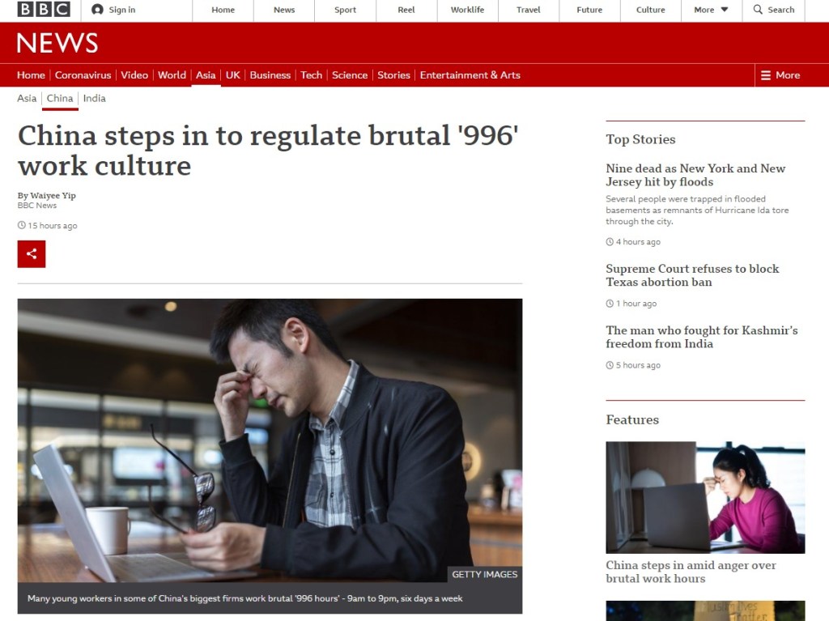Read Nine dead New York floods story

click(695, 175)
